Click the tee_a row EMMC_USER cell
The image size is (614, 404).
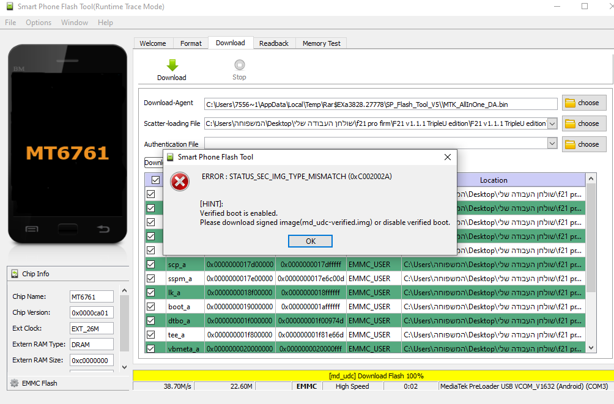coord(374,335)
